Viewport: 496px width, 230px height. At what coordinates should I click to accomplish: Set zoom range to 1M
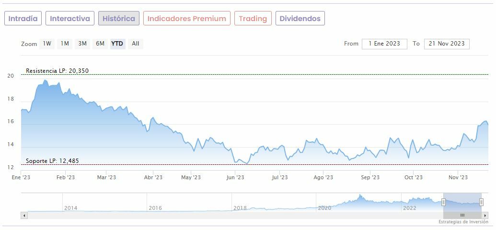tap(65, 44)
